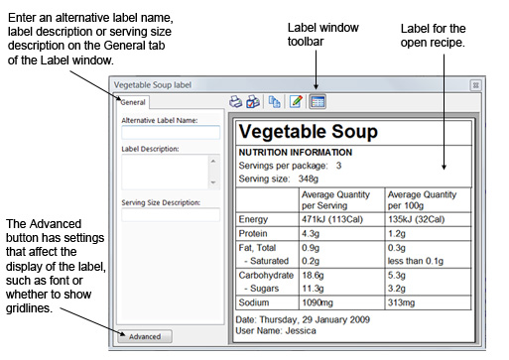The height and width of the screenshot is (360, 509).
Task: Click the 'Servings per package: 3' line
Action: (290, 166)
